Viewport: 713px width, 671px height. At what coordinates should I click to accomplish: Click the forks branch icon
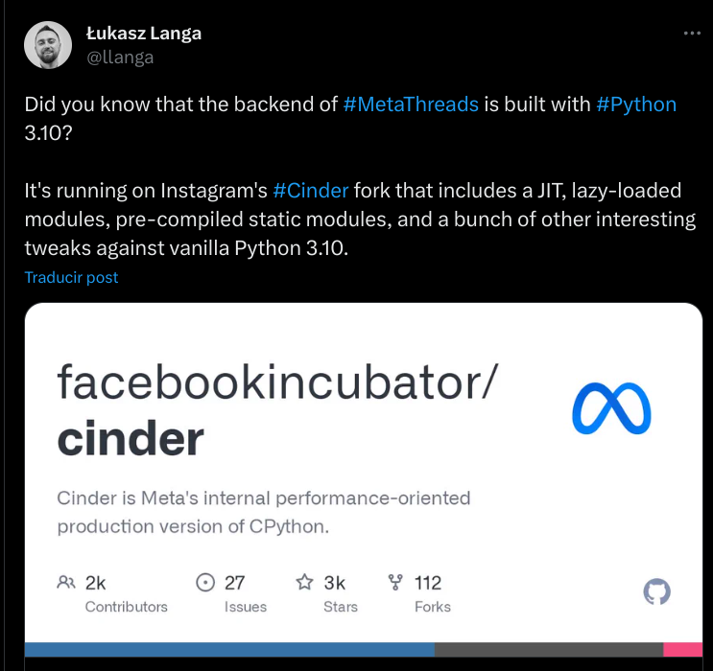point(394,582)
